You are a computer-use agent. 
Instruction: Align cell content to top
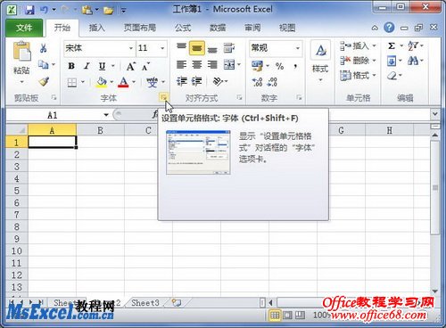(181, 47)
